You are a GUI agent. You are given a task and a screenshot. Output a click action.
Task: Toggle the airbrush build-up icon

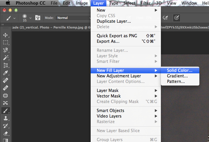click(x=166, y=18)
